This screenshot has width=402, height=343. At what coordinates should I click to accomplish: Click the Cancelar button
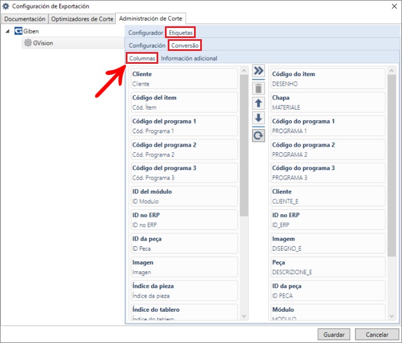pos(377,335)
